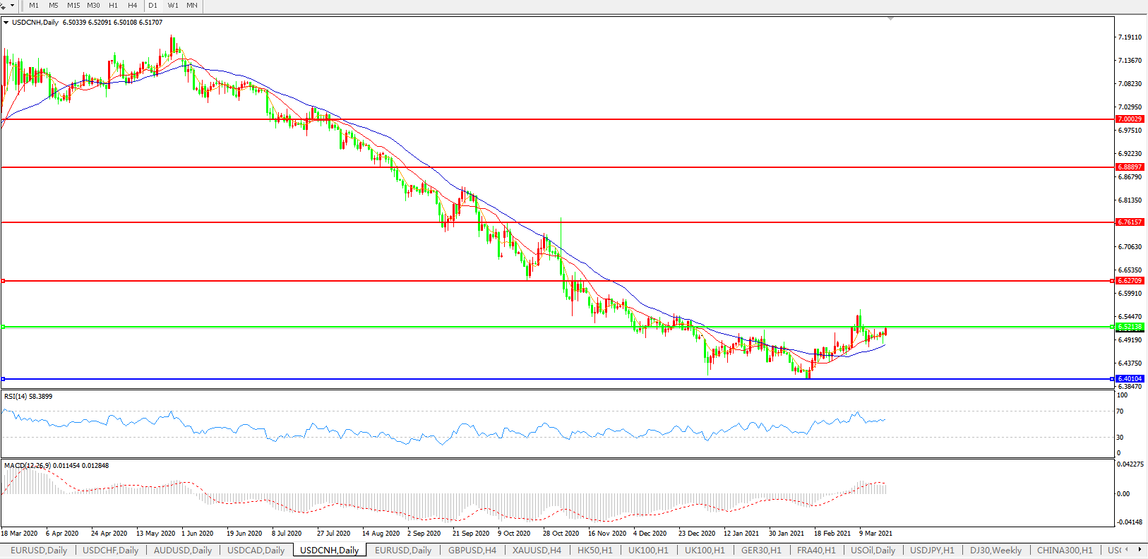Set the timeframe to M15

73,6
